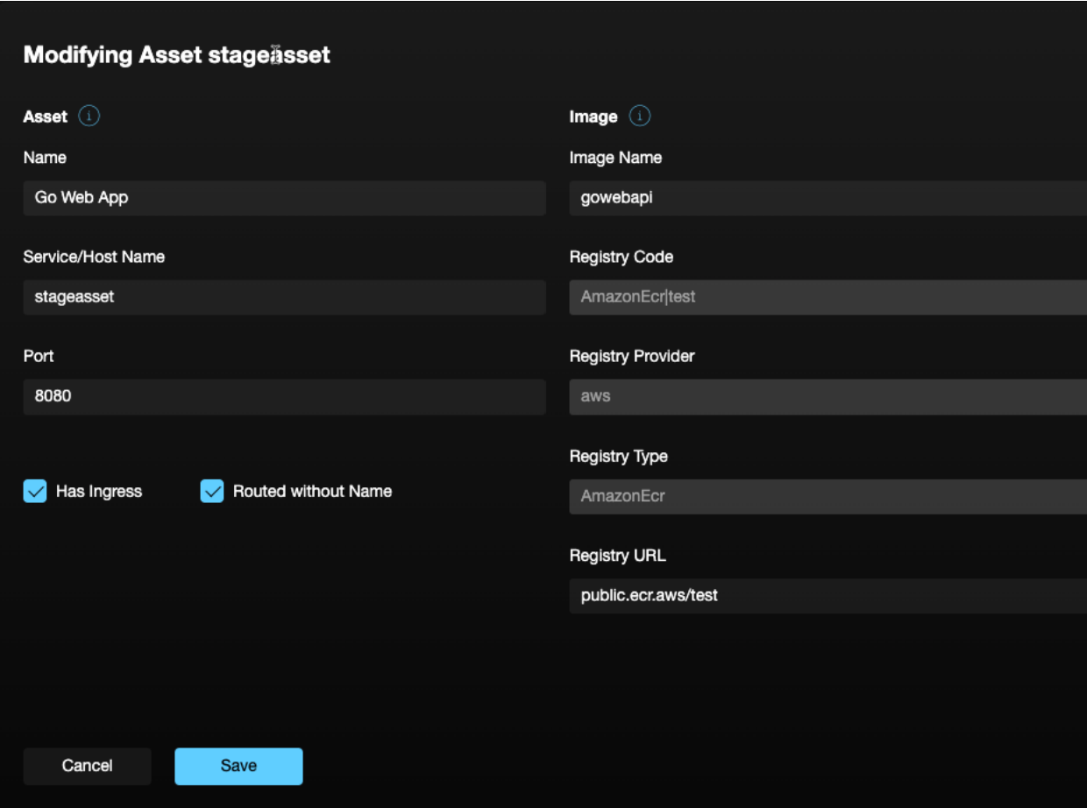Cancel the asset modification
The height and width of the screenshot is (808, 1087).
tap(87, 766)
